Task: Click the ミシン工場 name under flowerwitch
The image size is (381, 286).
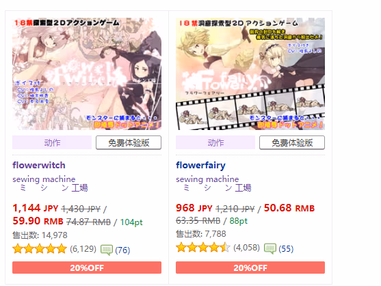Action: coord(53,188)
